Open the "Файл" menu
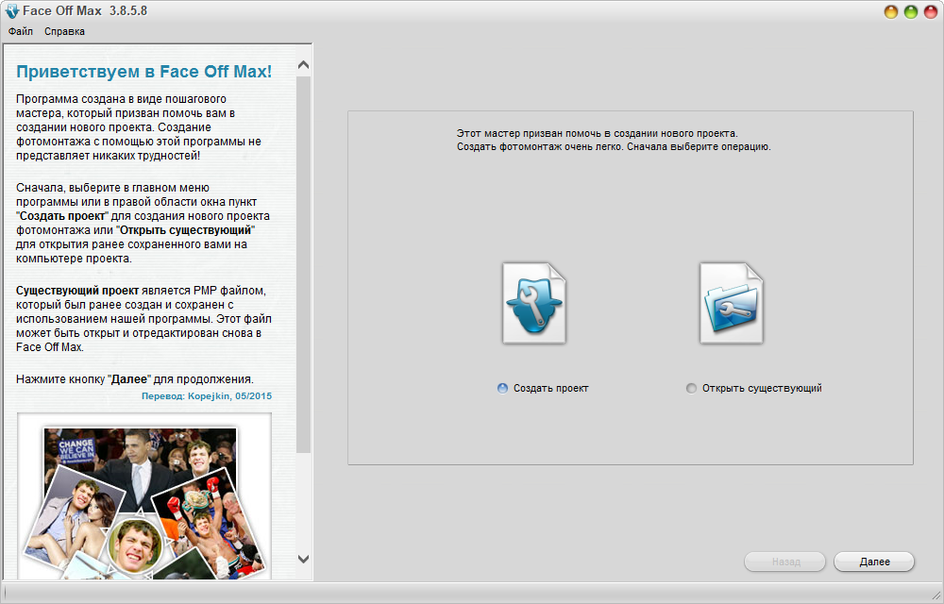The image size is (944, 604). (21, 31)
